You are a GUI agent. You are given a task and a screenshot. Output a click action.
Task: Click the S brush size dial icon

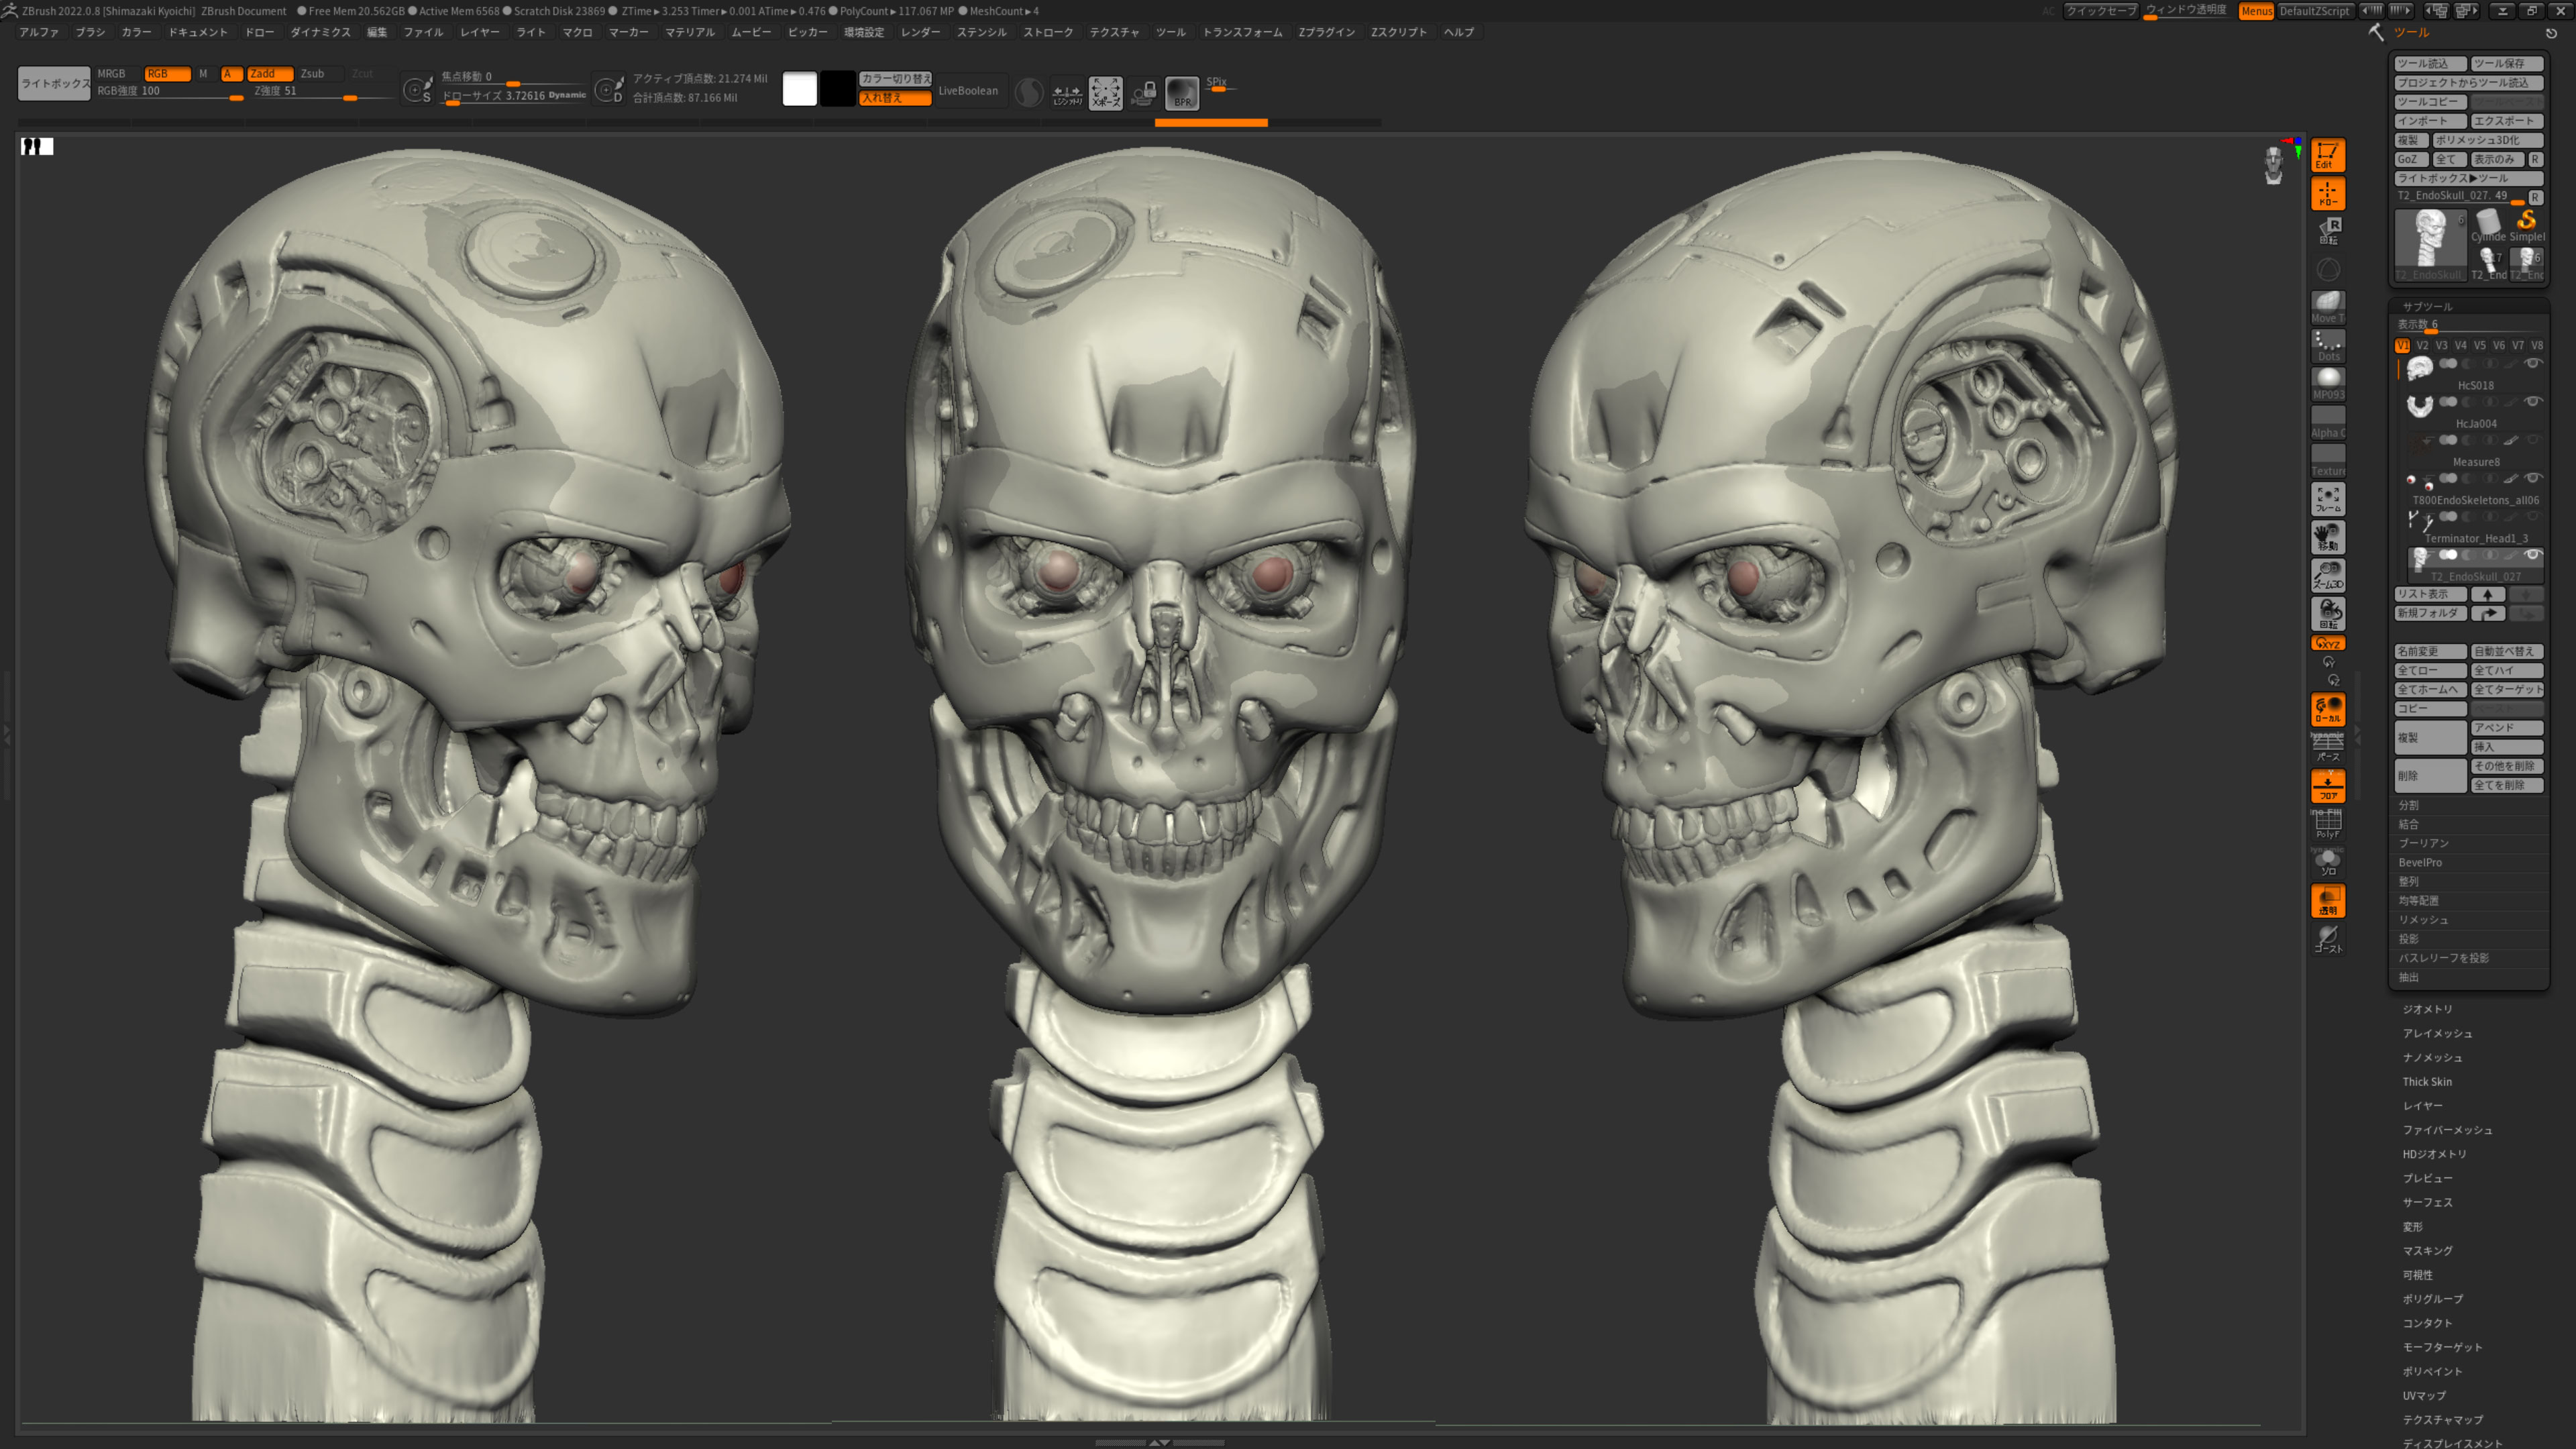(417, 90)
